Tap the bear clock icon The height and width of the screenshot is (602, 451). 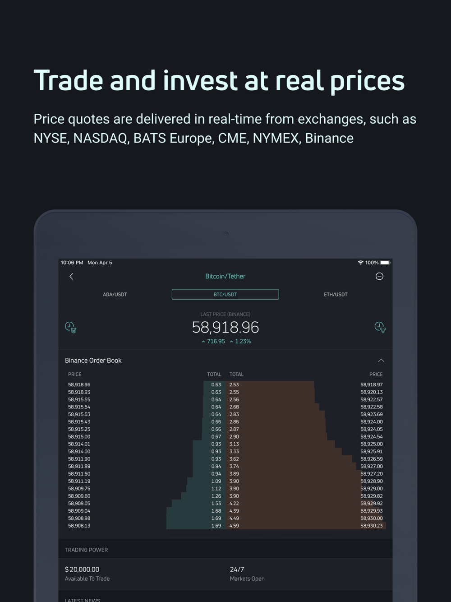tap(70, 327)
